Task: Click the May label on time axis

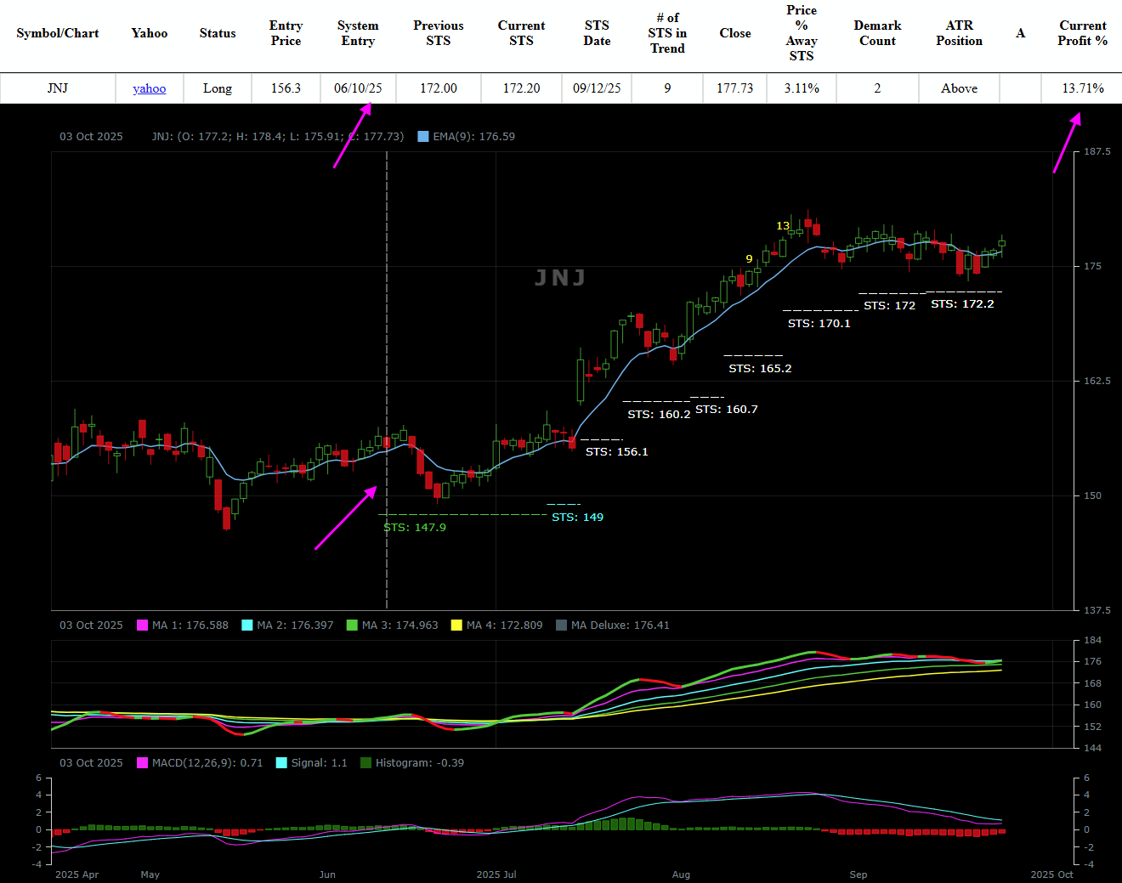Action: click(x=150, y=875)
